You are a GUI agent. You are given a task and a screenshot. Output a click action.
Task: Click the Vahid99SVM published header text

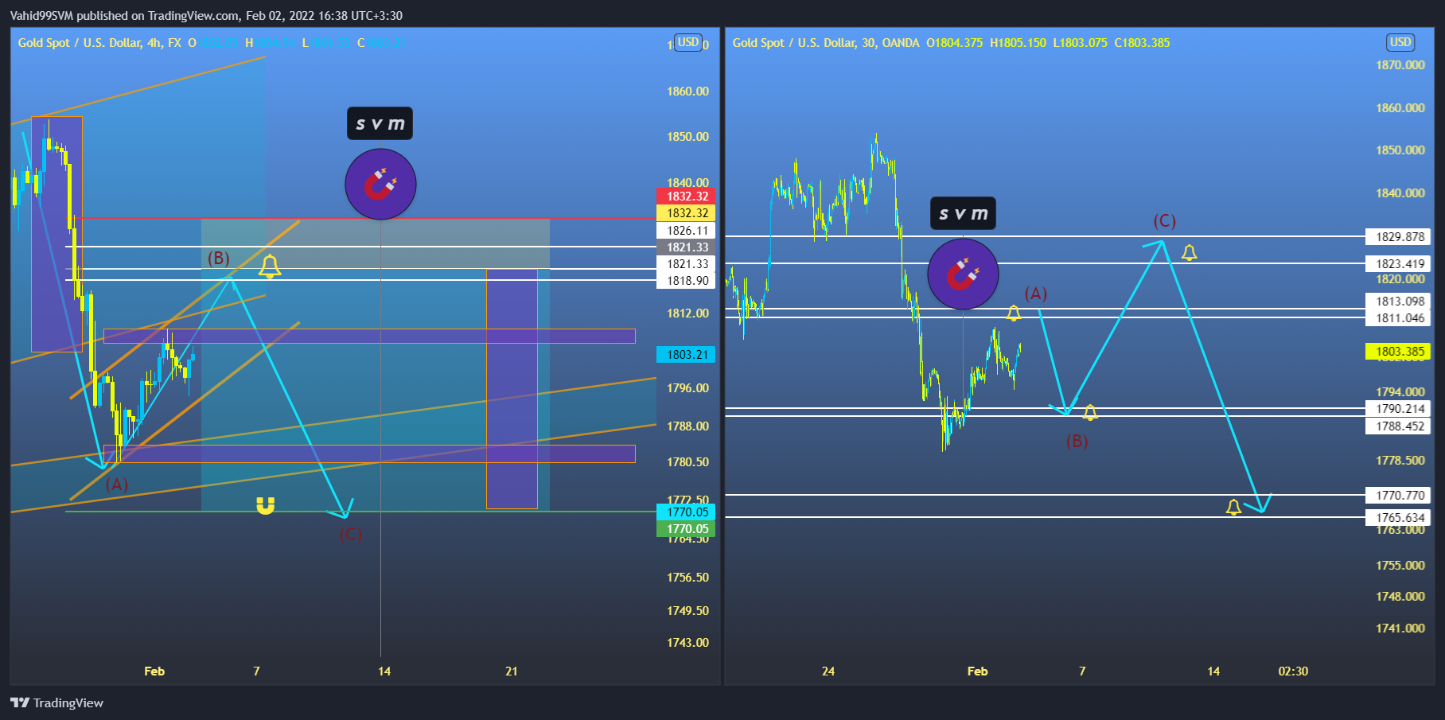point(206,16)
